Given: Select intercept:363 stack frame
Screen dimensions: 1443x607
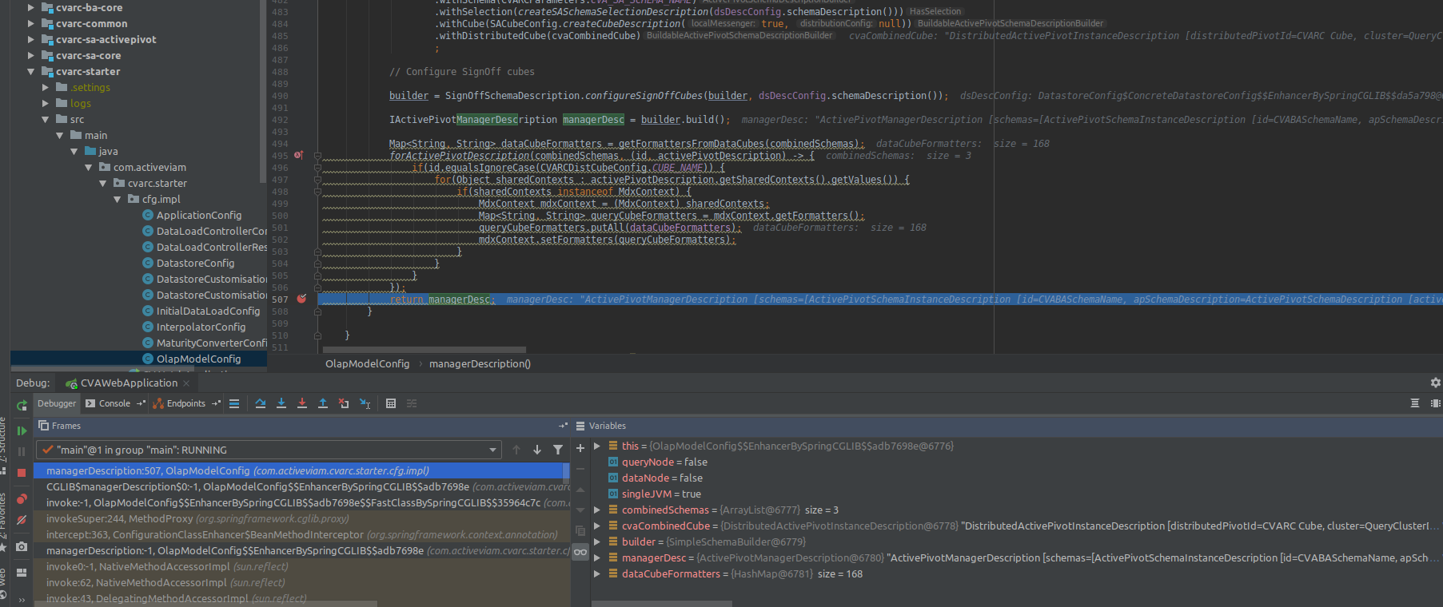Looking at the screenshot, I should [302, 534].
